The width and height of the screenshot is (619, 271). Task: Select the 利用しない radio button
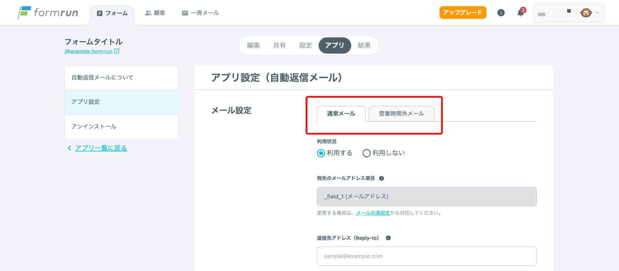[x=367, y=153]
